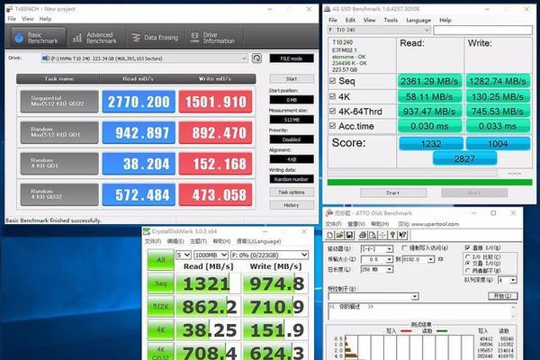Image resolution: width=540 pixels, height=360 pixels.
Task: Click TxBENCH Task options button
Action: click(292, 193)
